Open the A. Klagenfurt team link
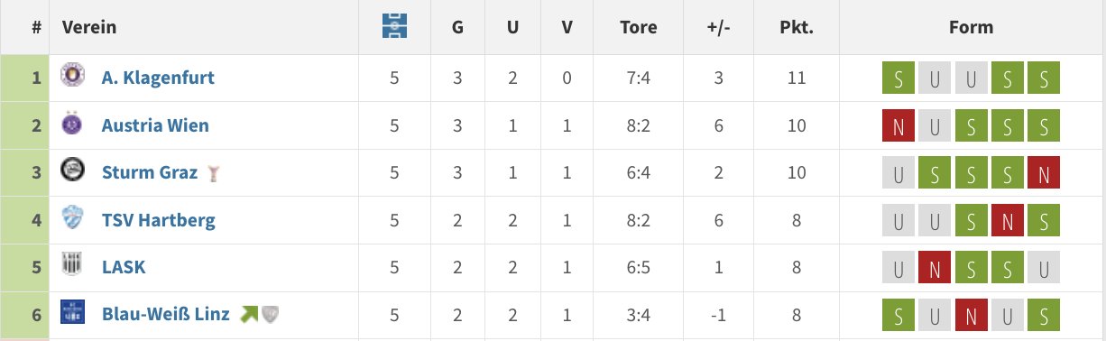 (x=158, y=78)
